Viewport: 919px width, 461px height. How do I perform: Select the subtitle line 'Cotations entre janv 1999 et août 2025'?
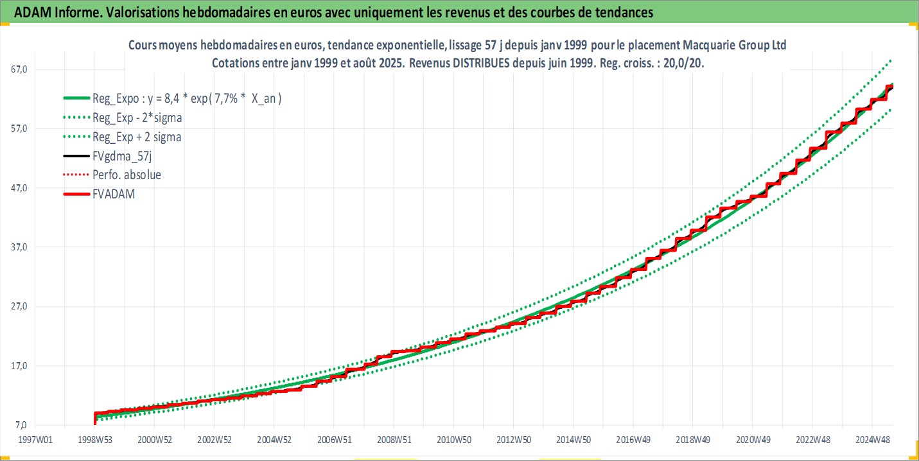(457, 64)
